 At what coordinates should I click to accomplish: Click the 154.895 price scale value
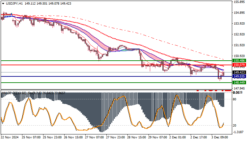coord(239,13)
